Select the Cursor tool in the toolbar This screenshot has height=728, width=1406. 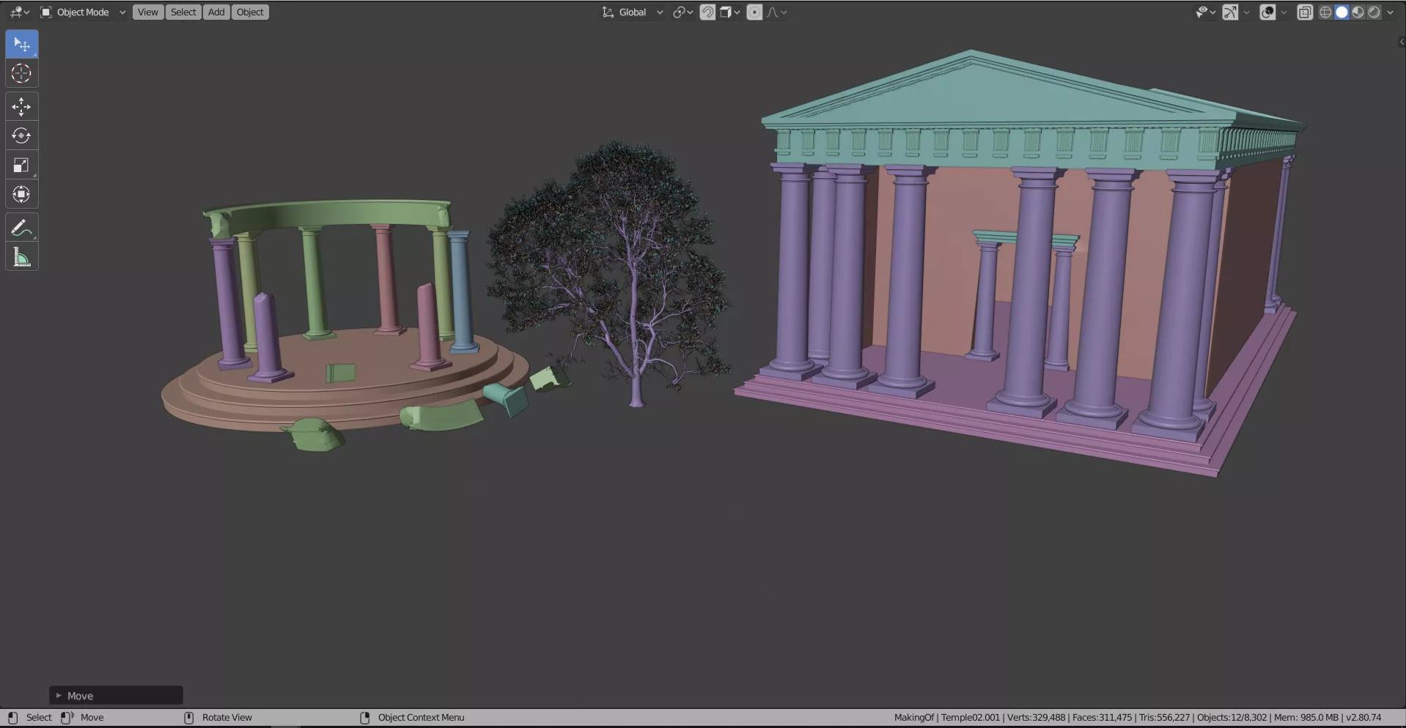pyautogui.click(x=21, y=74)
